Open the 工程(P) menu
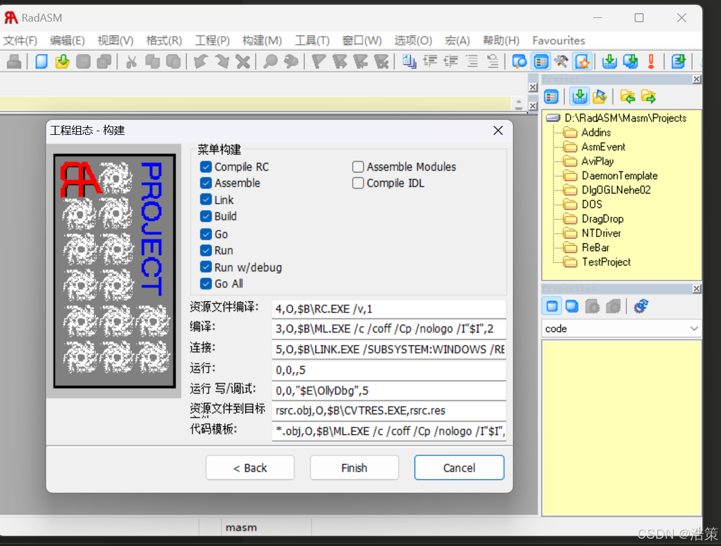The image size is (721, 546). [212, 41]
